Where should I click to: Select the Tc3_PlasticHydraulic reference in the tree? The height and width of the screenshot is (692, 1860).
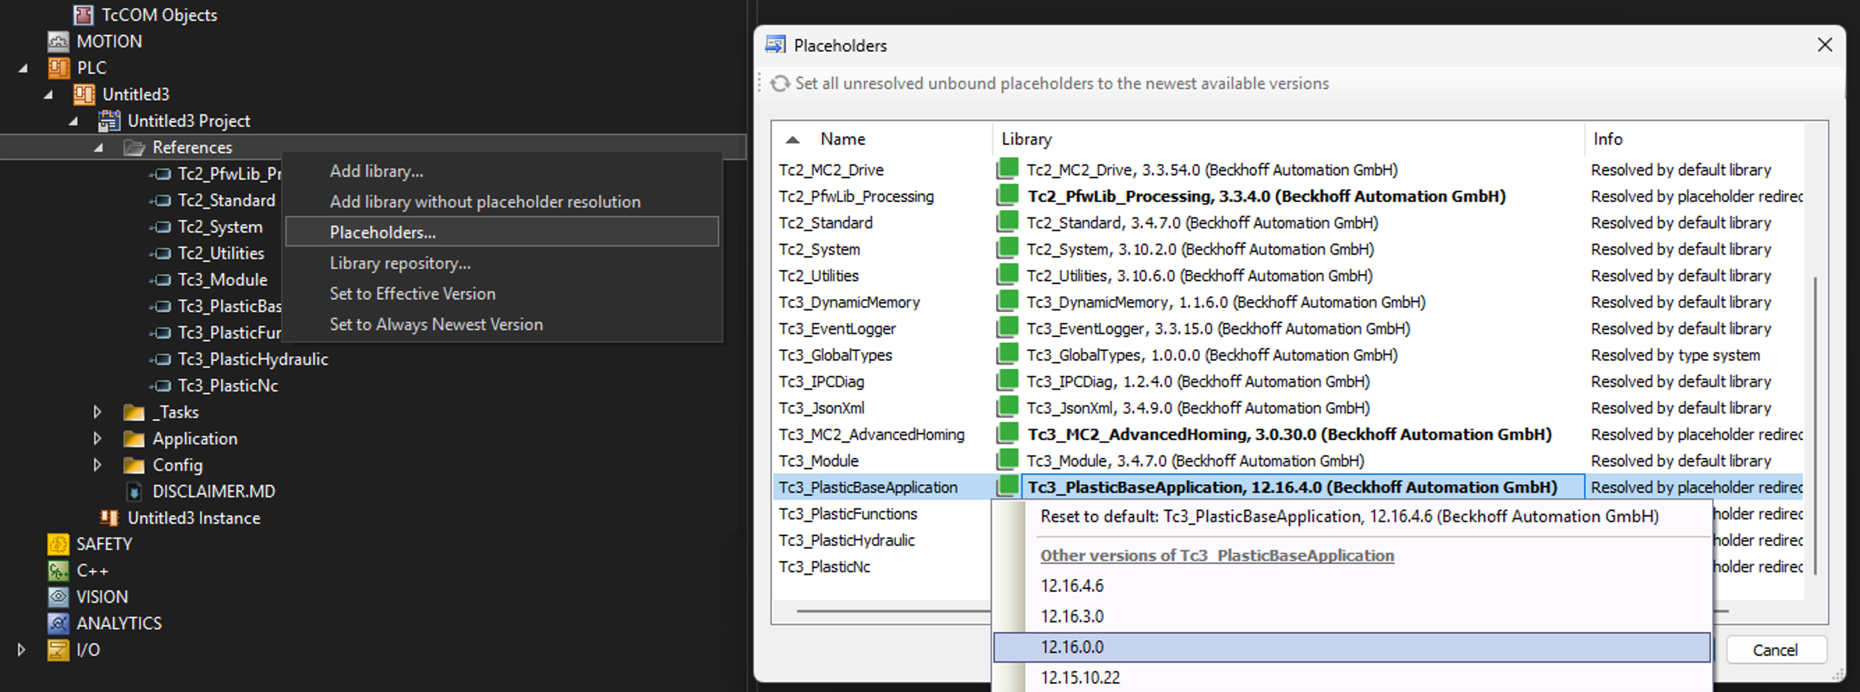(x=253, y=359)
